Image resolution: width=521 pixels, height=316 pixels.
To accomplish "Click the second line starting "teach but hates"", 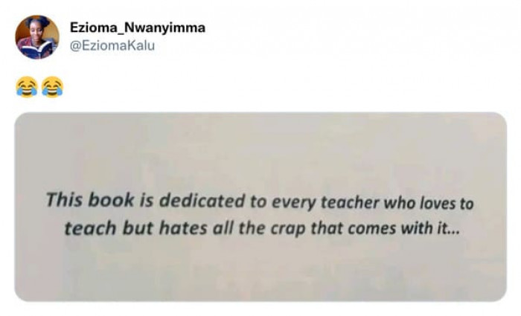I will [x=262, y=228].
